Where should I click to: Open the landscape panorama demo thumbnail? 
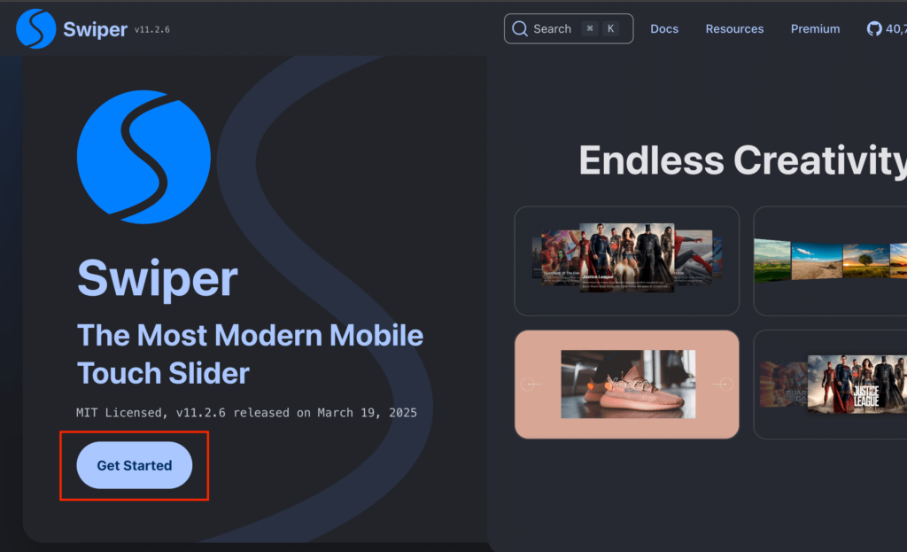tap(830, 261)
